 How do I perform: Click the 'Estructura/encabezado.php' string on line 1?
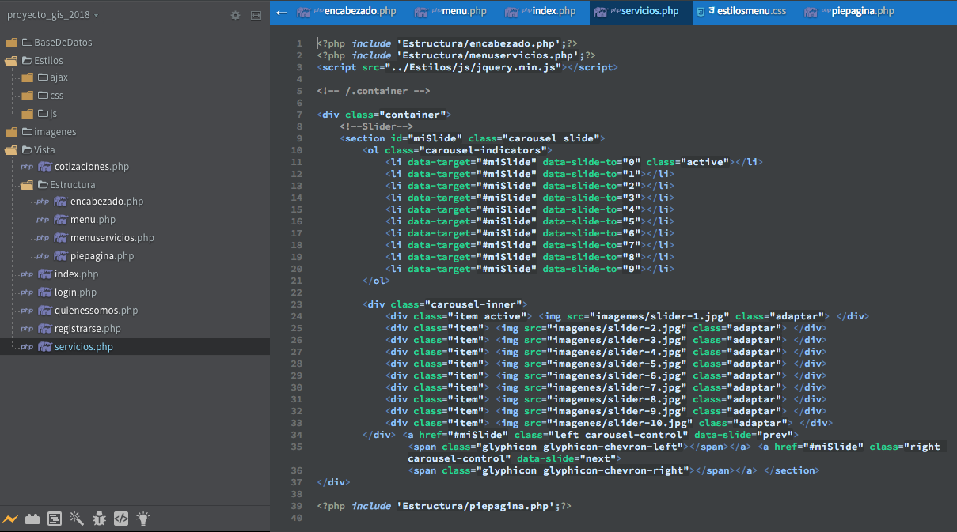[480, 43]
